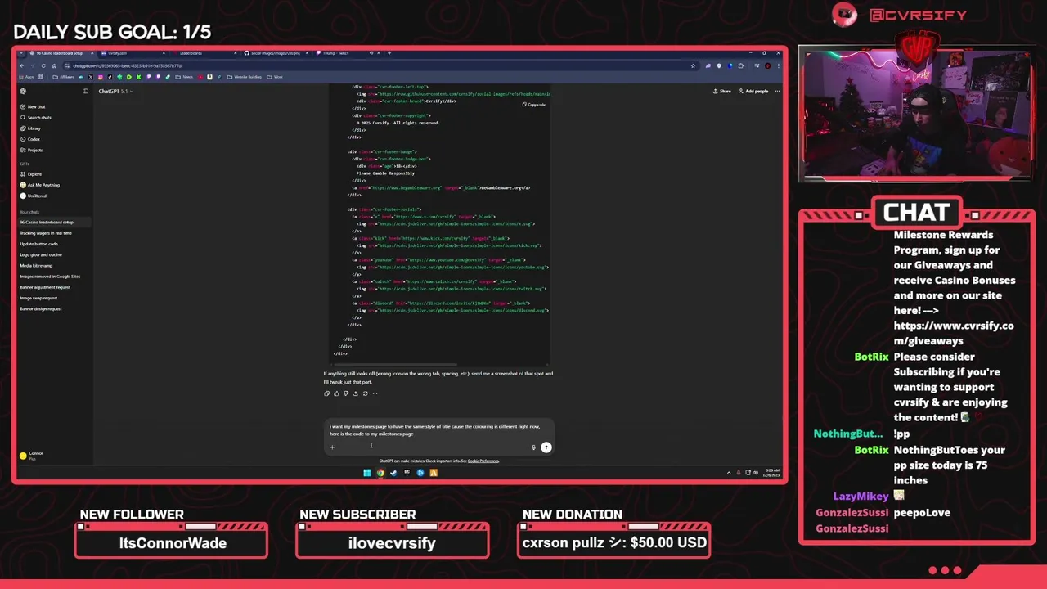The width and height of the screenshot is (1047, 589).
Task: Show hidden system tray icons
Action: click(729, 473)
